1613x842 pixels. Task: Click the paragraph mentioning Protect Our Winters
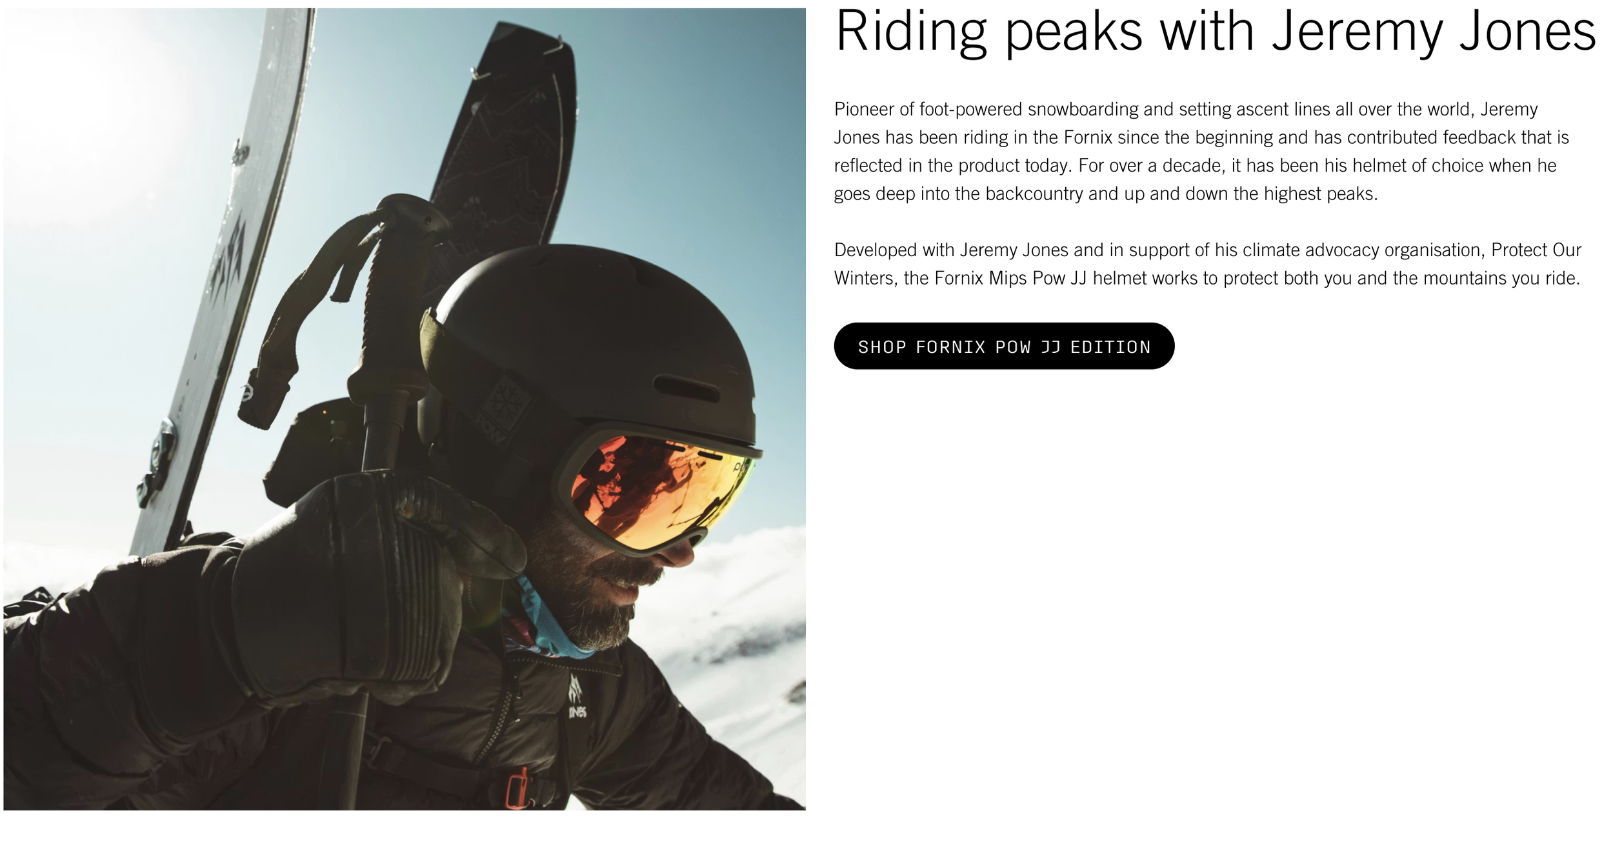[x=1207, y=264]
